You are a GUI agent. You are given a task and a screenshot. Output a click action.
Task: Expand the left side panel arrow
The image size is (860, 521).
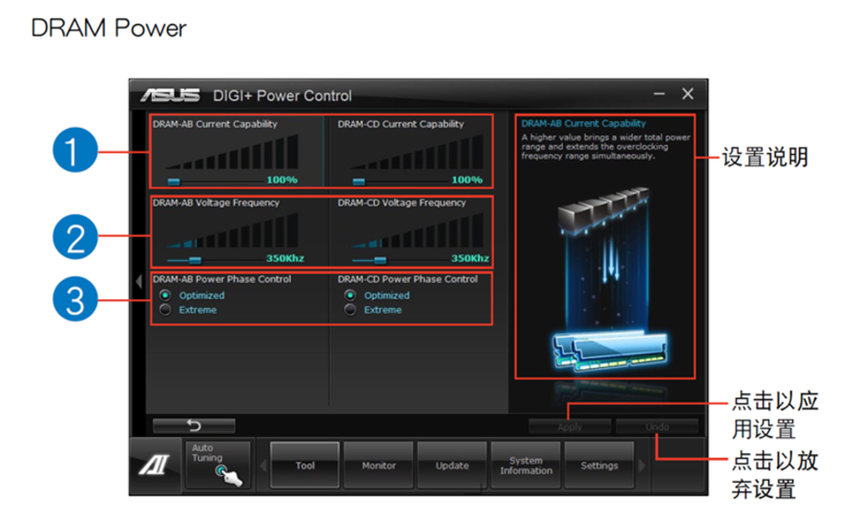click(138, 281)
